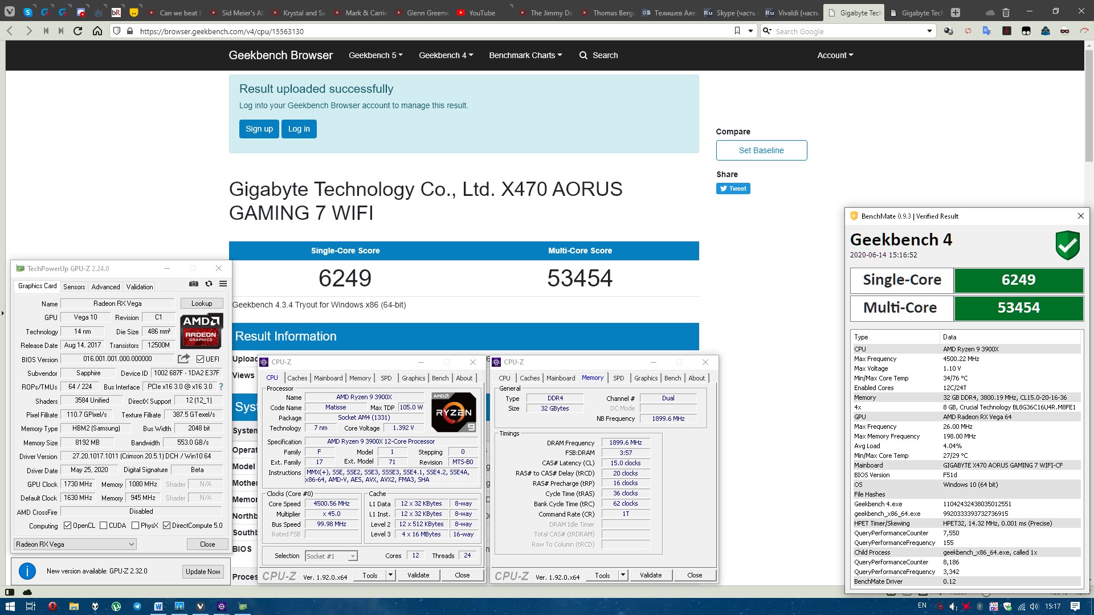Open the Socket #1 selection dropdown in CPU-Z
The image size is (1094, 615).
tap(331, 556)
